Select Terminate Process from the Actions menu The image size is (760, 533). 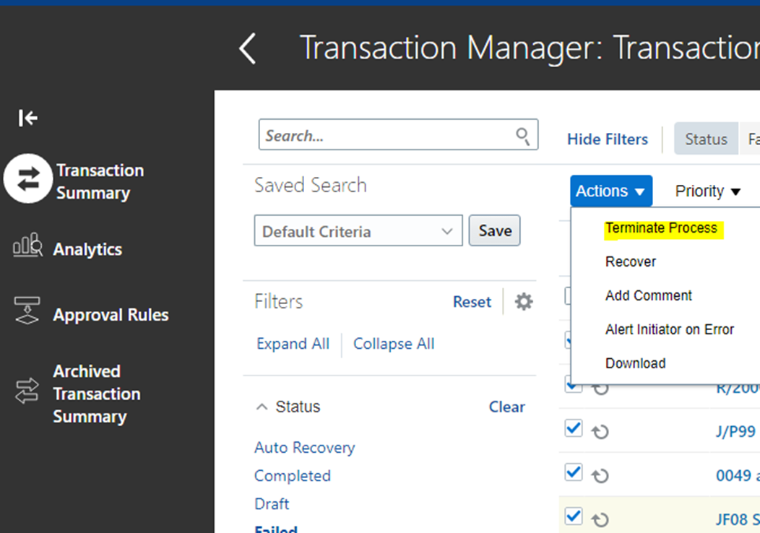pos(661,227)
